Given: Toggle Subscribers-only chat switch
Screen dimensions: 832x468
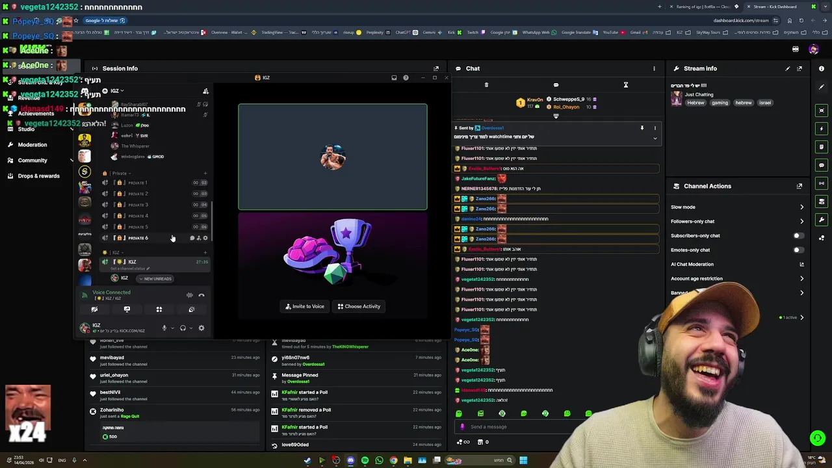Looking at the screenshot, I should [x=798, y=236].
